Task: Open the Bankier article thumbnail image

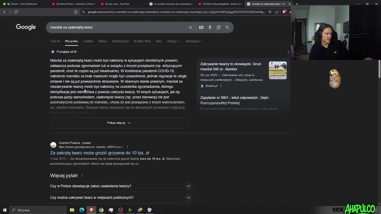Action: coord(278,70)
